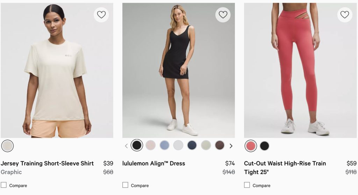Select black swatch for Cut-Out Waist Tight

click(x=265, y=146)
